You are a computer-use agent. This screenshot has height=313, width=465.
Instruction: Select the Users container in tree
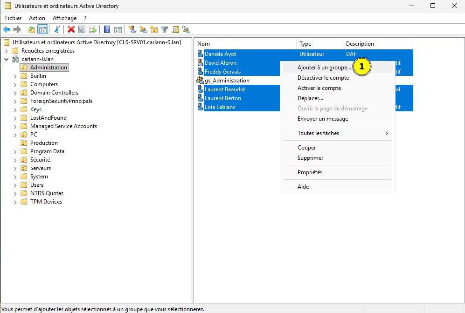pyautogui.click(x=37, y=185)
